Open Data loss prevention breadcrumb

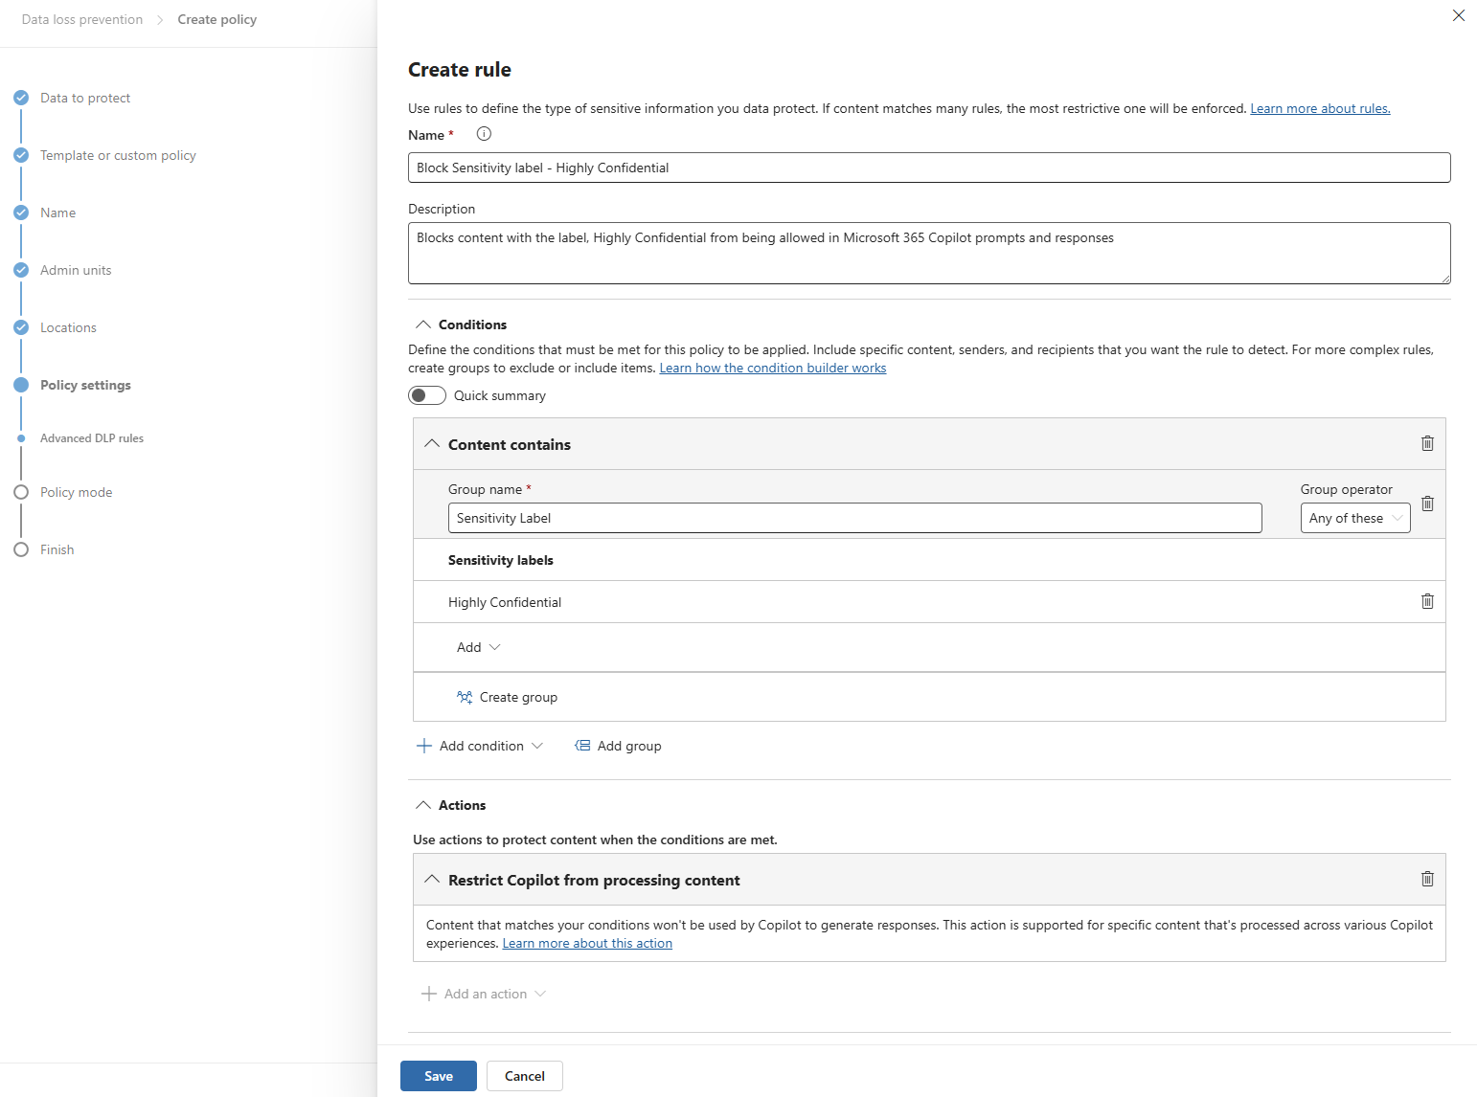tap(82, 19)
